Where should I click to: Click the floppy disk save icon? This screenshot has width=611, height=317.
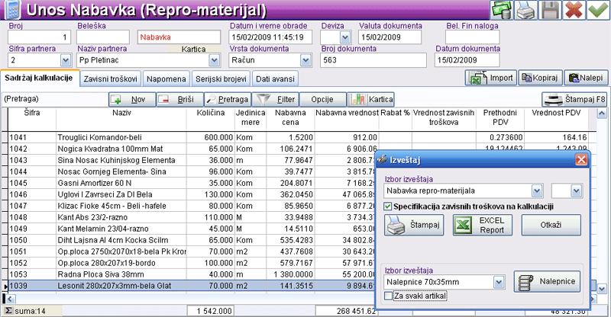(550, 11)
